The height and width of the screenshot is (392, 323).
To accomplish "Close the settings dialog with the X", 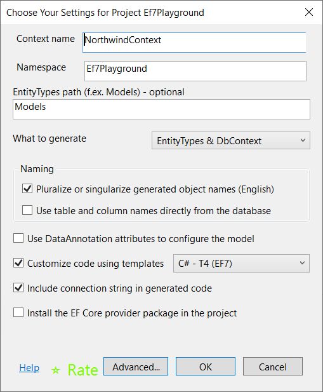I will (309, 12).
